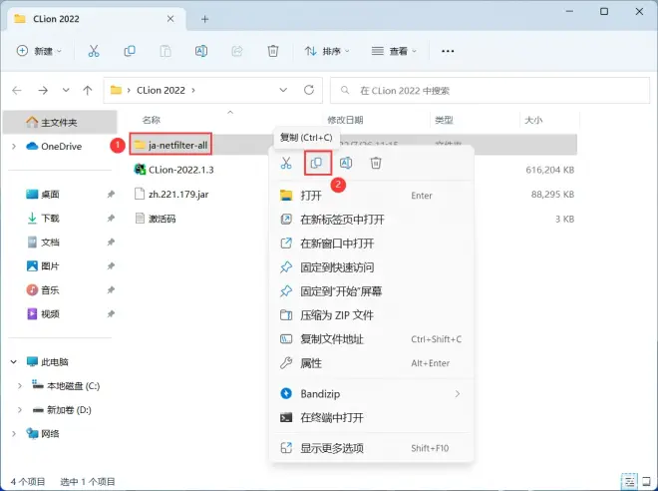Expand address bar history dropdown
This screenshot has height=491, width=658.
[284, 90]
